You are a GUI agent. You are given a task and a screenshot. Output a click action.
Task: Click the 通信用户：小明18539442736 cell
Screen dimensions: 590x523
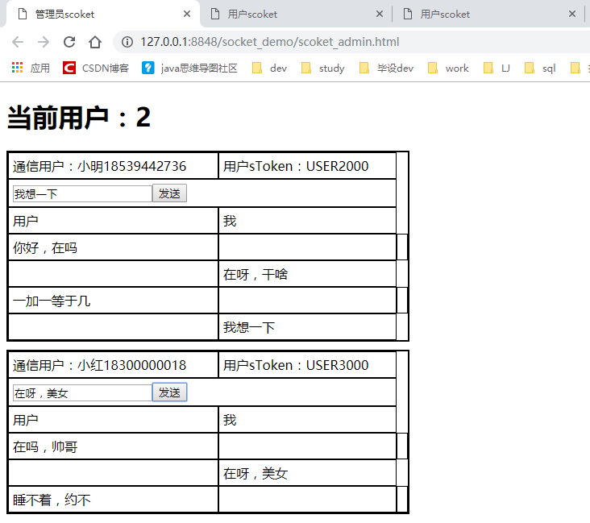(114, 166)
